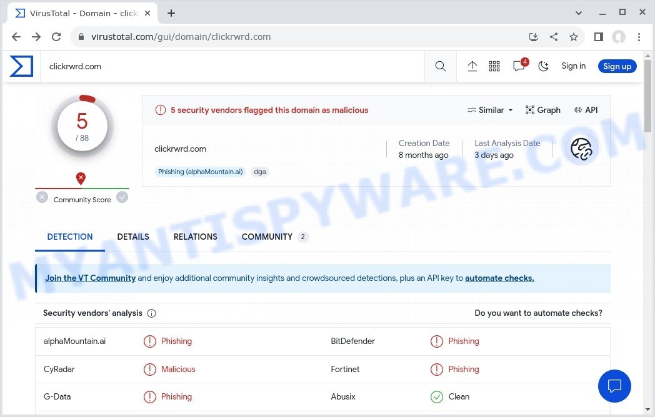
Task: Switch to the DETECTION tab
Action: 70,237
